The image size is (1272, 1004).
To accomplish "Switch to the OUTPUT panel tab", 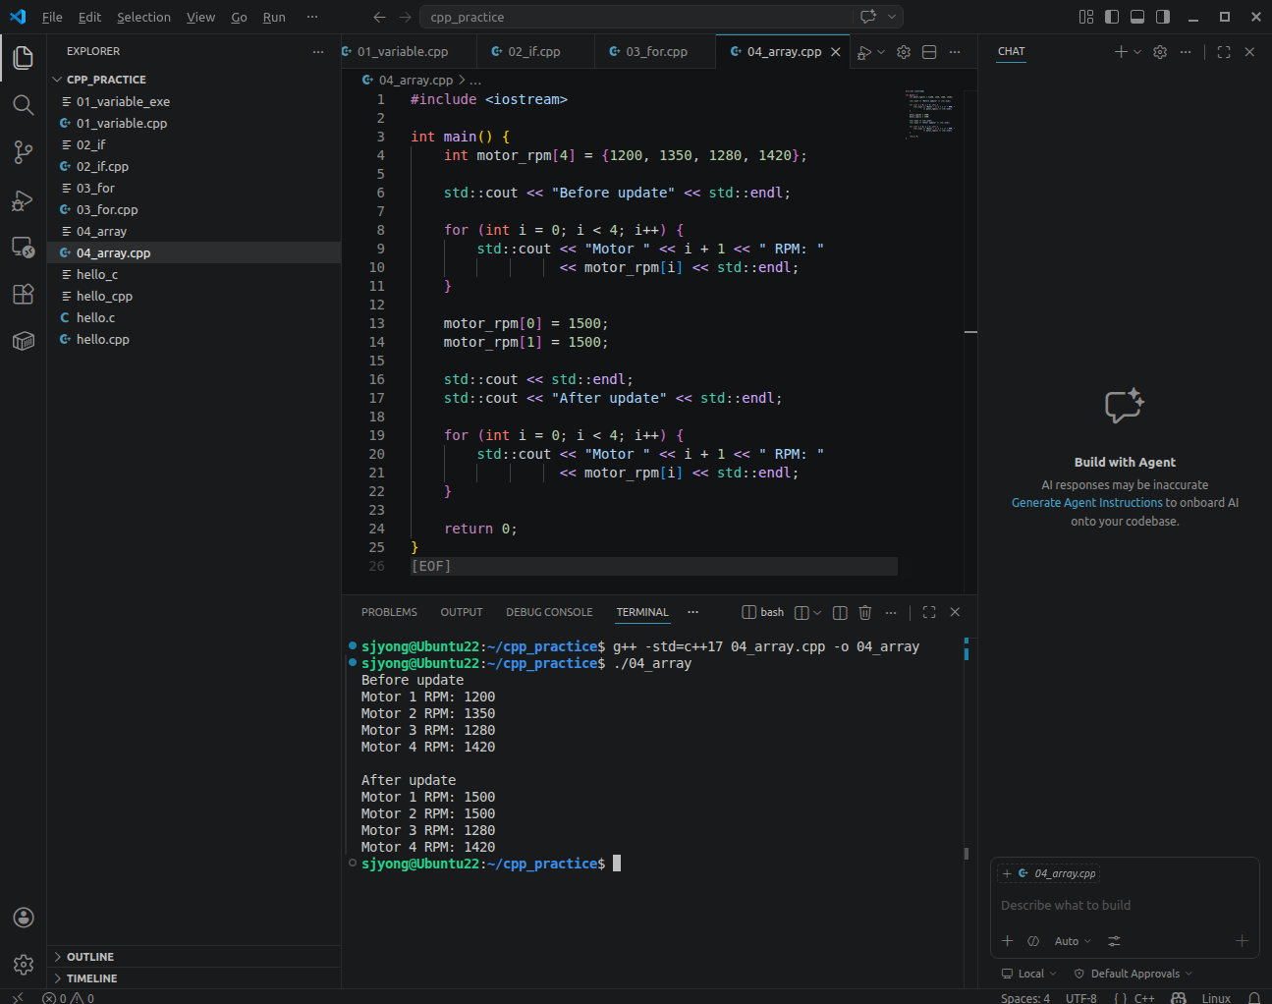I will [x=462, y=612].
